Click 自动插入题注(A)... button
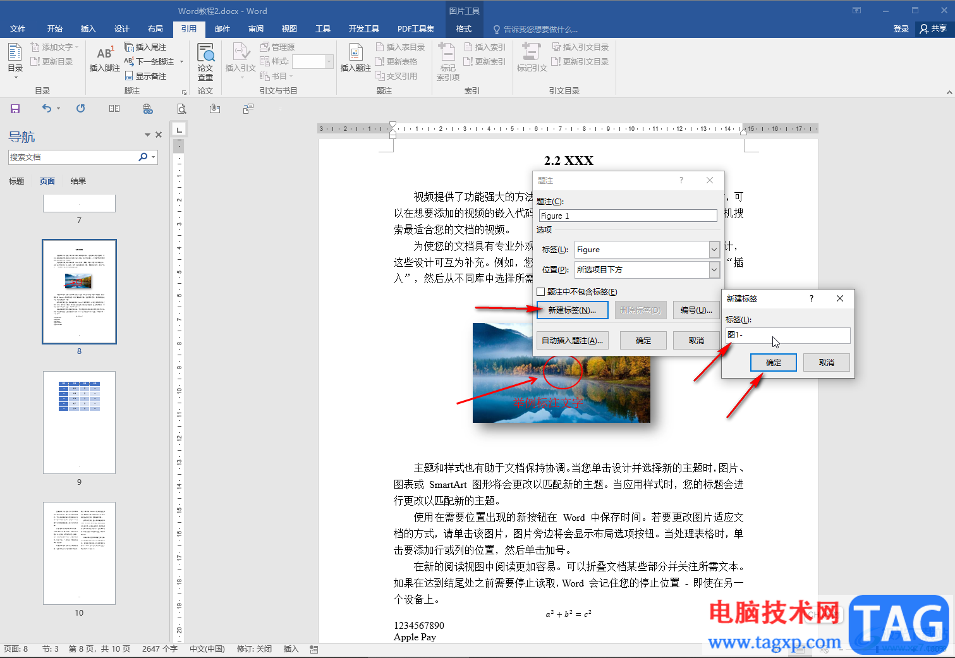Screen dimensions: 955x658 573,341
